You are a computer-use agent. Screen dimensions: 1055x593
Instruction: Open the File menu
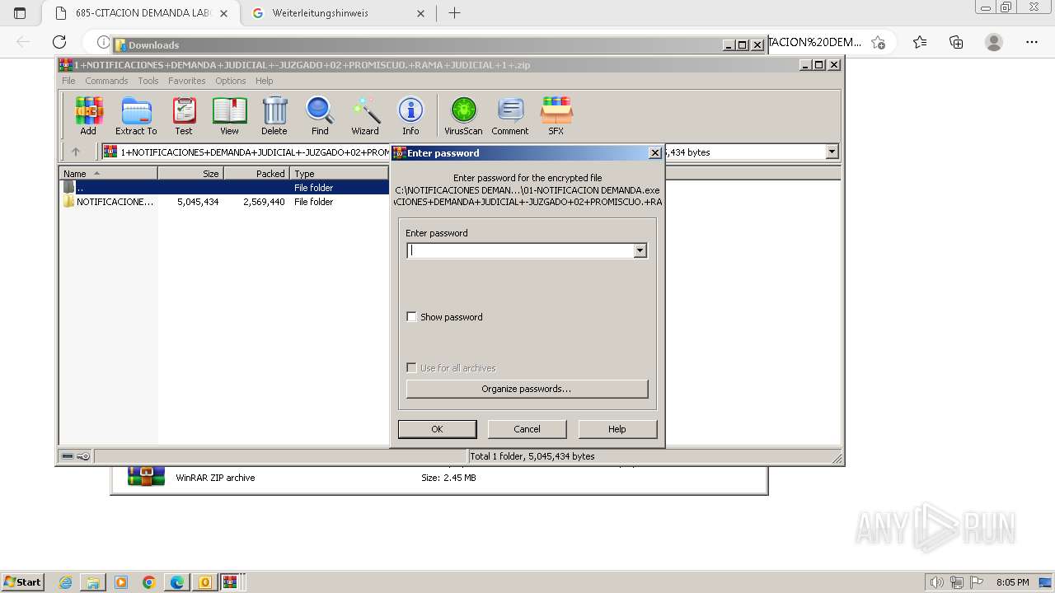tap(68, 81)
